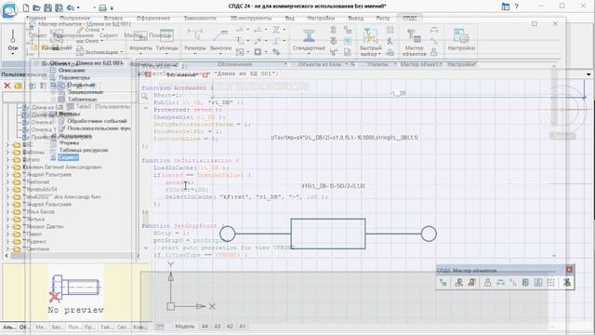Open the undo history dropdown arrow
The width and height of the screenshot is (595, 335).
78,7
